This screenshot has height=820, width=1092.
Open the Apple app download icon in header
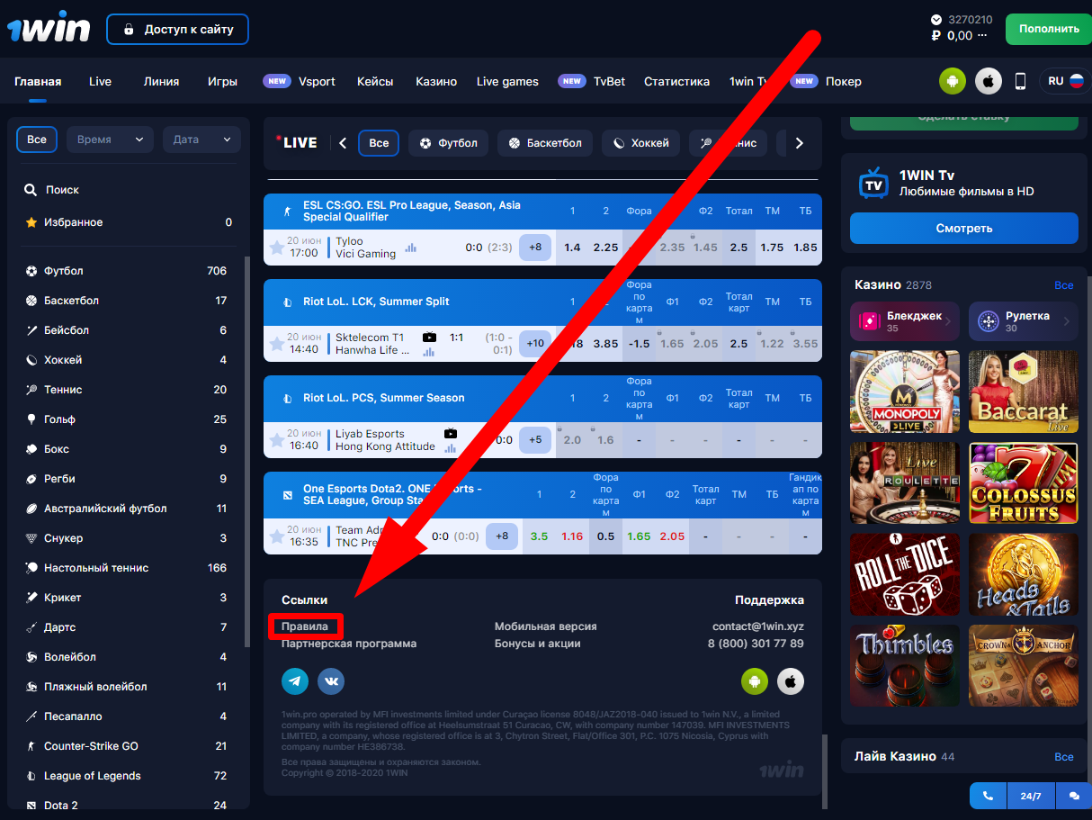(x=989, y=81)
